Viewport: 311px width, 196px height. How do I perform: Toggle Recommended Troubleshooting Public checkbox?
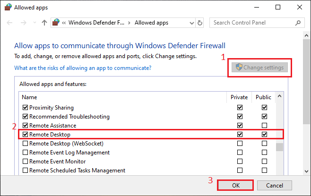pyautogui.click(x=264, y=116)
